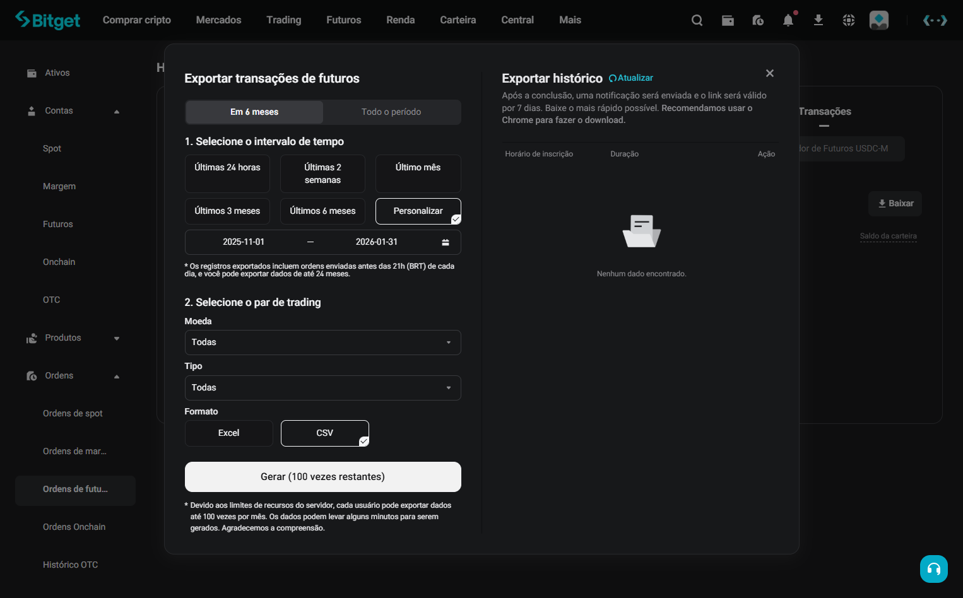Collapse the Contas section arrow

point(117,111)
